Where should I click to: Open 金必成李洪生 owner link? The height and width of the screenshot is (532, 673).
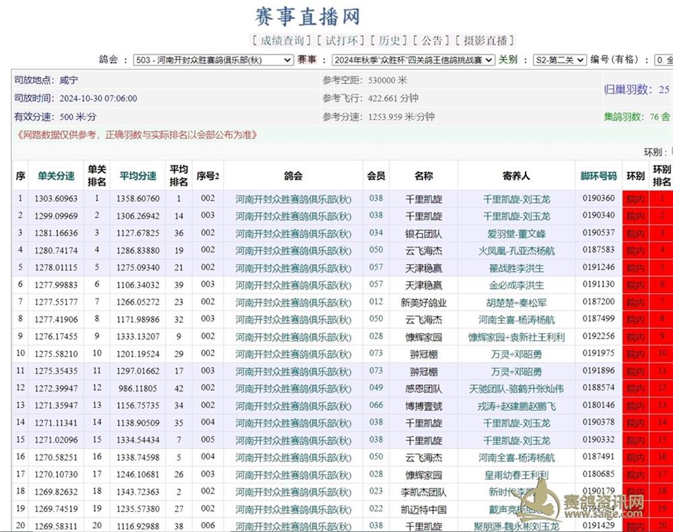click(x=516, y=285)
